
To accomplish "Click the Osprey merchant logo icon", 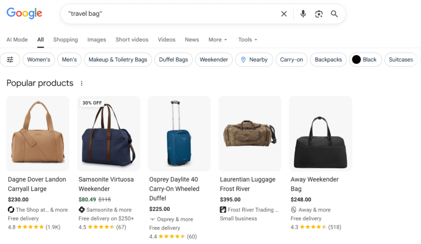I will (x=152, y=219).
